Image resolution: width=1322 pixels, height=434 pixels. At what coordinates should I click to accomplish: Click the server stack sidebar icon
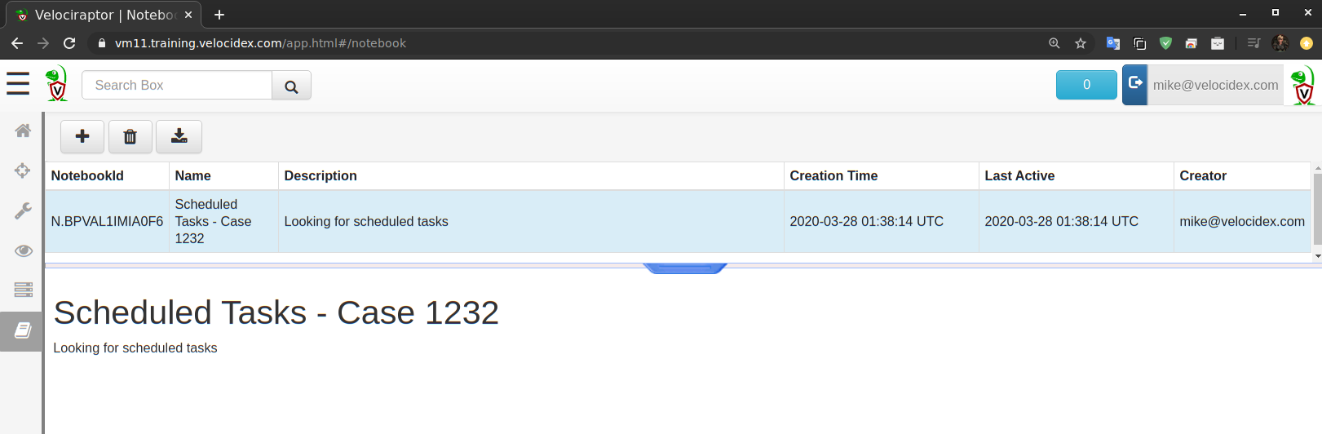coord(23,290)
